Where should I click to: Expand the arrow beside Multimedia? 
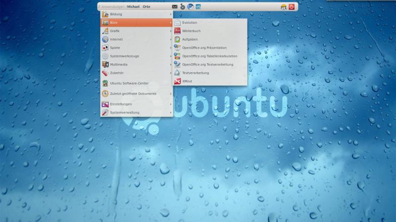[171, 65]
